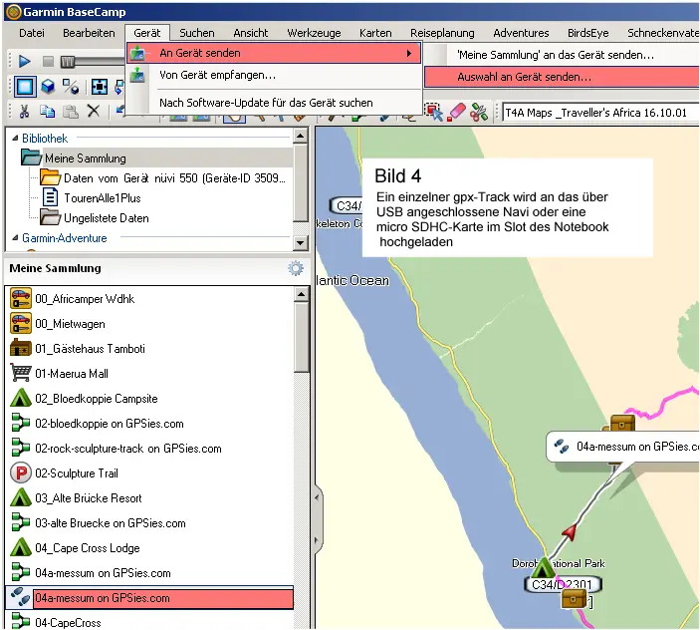The height and width of the screenshot is (630, 700).
Task: Open the Datei menu
Action: pyautogui.click(x=32, y=33)
